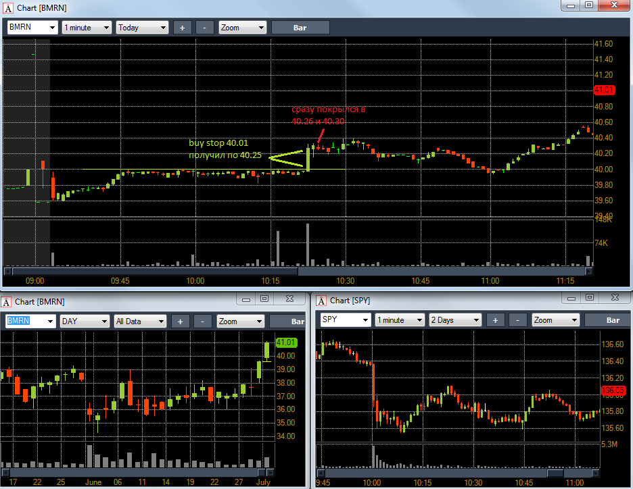Open the Zoom dropdown in SPY chart
633x489 pixels.
pos(555,320)
